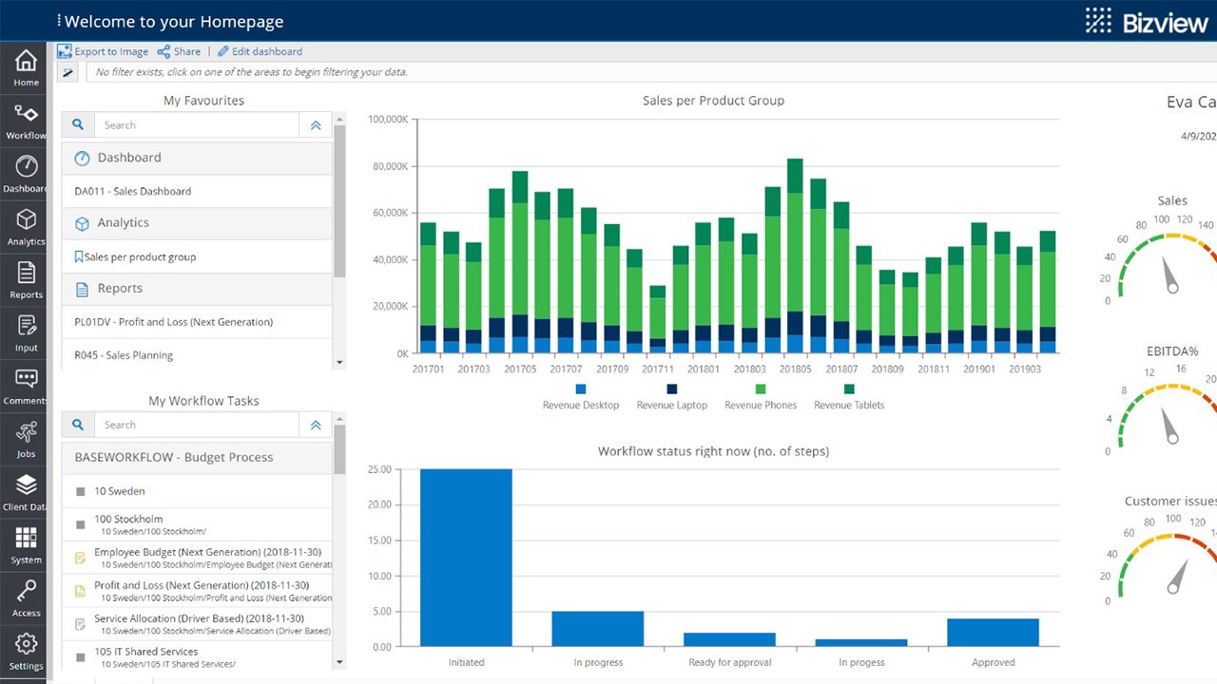The height and width of the screenshot is (684, 1217).
Task: Collapse the My Workflow Tasks list
Action: pyautogui.click(x=316, y=425)
